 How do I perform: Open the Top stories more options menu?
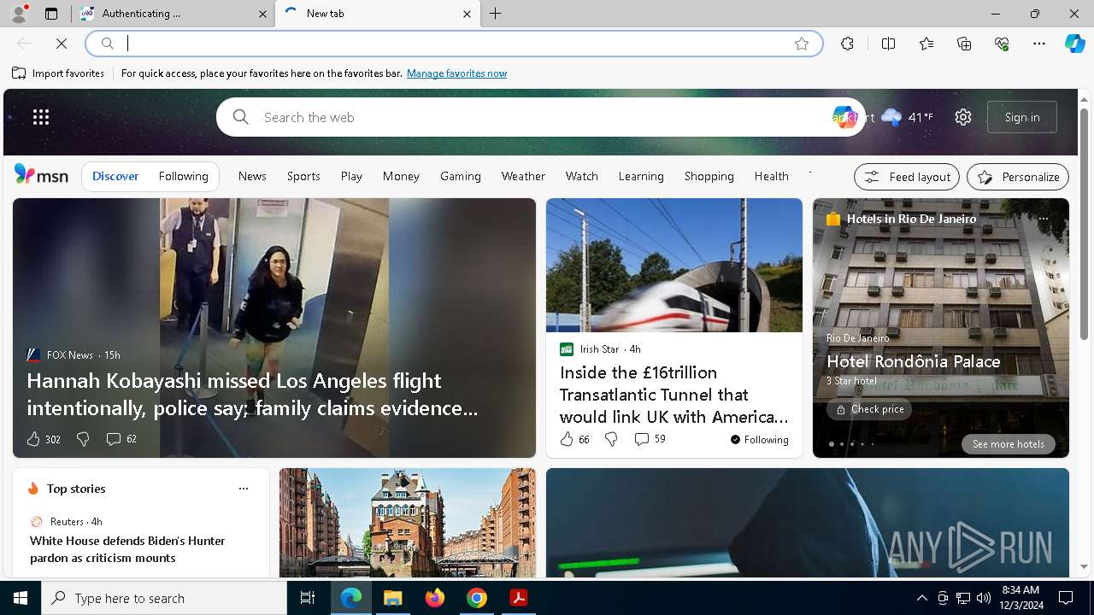pyautogui.click(x=244, y=489)
